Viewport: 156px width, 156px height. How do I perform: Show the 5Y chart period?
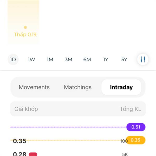[124, 60]
